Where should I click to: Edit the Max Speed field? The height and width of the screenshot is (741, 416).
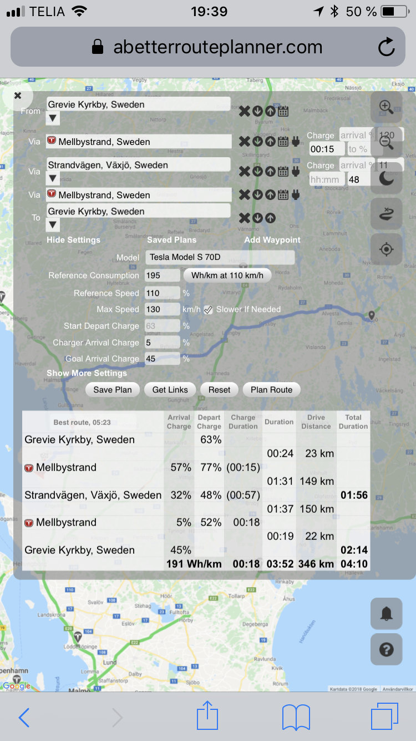[x=163, y=309]
